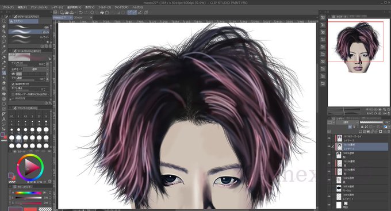391x211 pixels.
Task: Click the navigator zoom slider
Action: (x=344, y=109)
